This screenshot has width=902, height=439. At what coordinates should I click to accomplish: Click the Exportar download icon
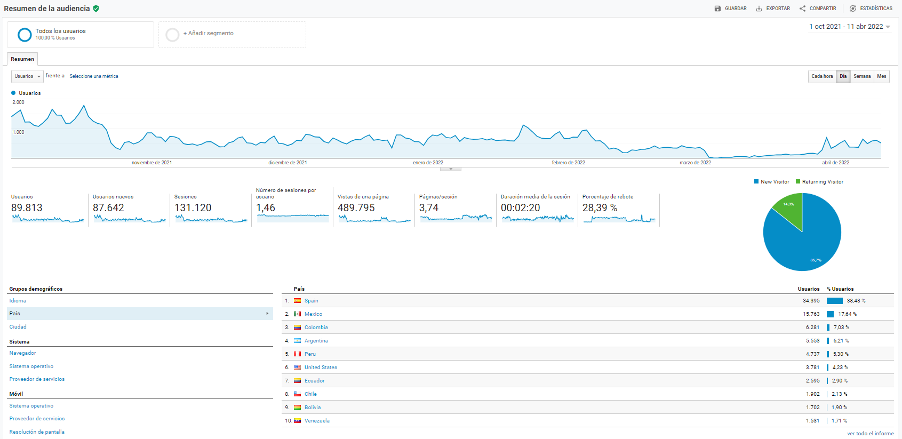pos(759,9)
